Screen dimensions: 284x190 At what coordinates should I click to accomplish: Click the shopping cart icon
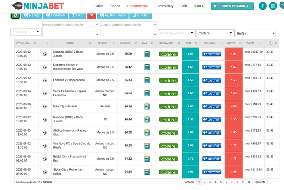[x=215, y=6]
